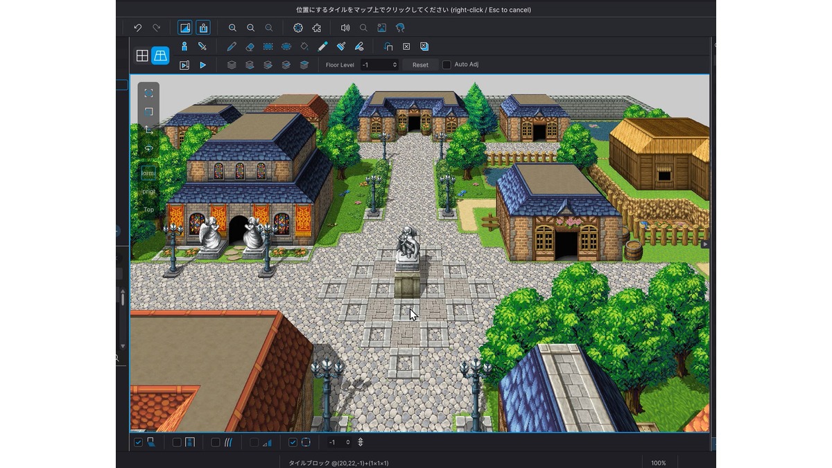
Task: Switch to the flat grid view button
Action: tap(142, 56)
